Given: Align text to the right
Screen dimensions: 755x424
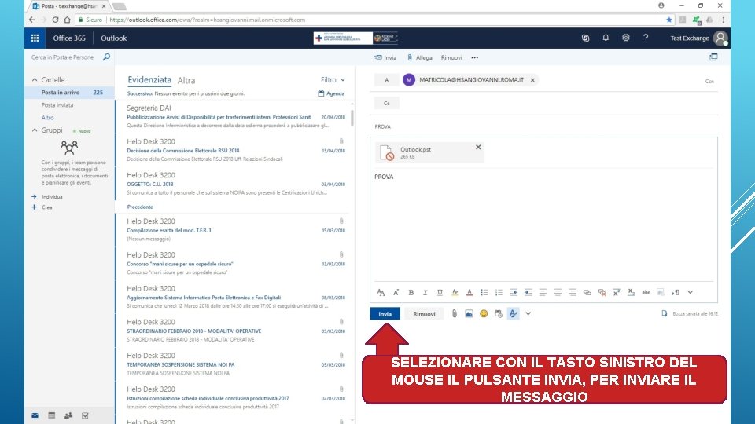Looking at the screenshot, I should [572, 292].
